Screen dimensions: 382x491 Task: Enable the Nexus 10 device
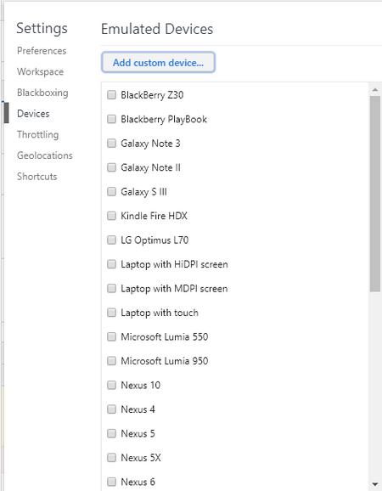tap(111, 385)
